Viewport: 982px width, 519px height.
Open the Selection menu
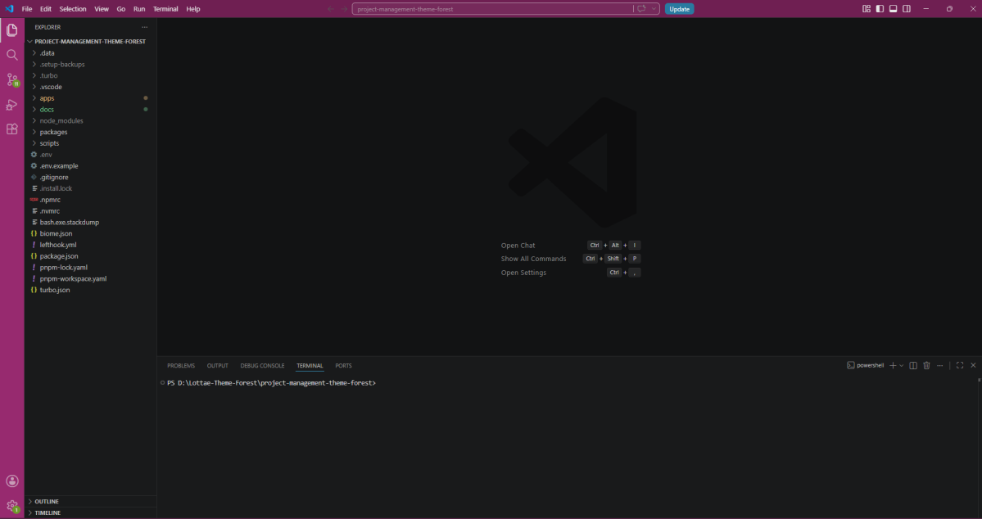[x=73, y=9]
